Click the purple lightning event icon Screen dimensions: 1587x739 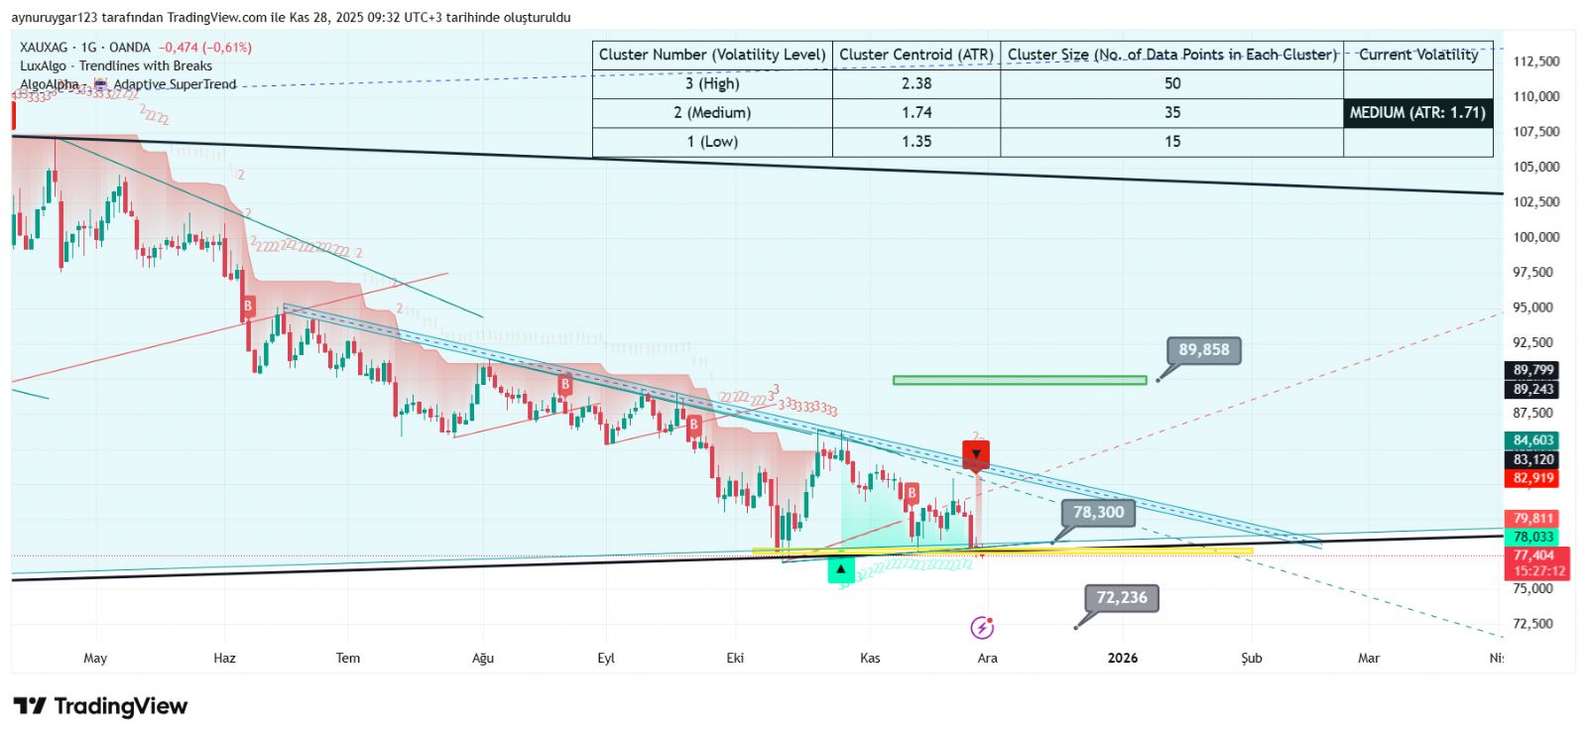(x=981, y=627)
